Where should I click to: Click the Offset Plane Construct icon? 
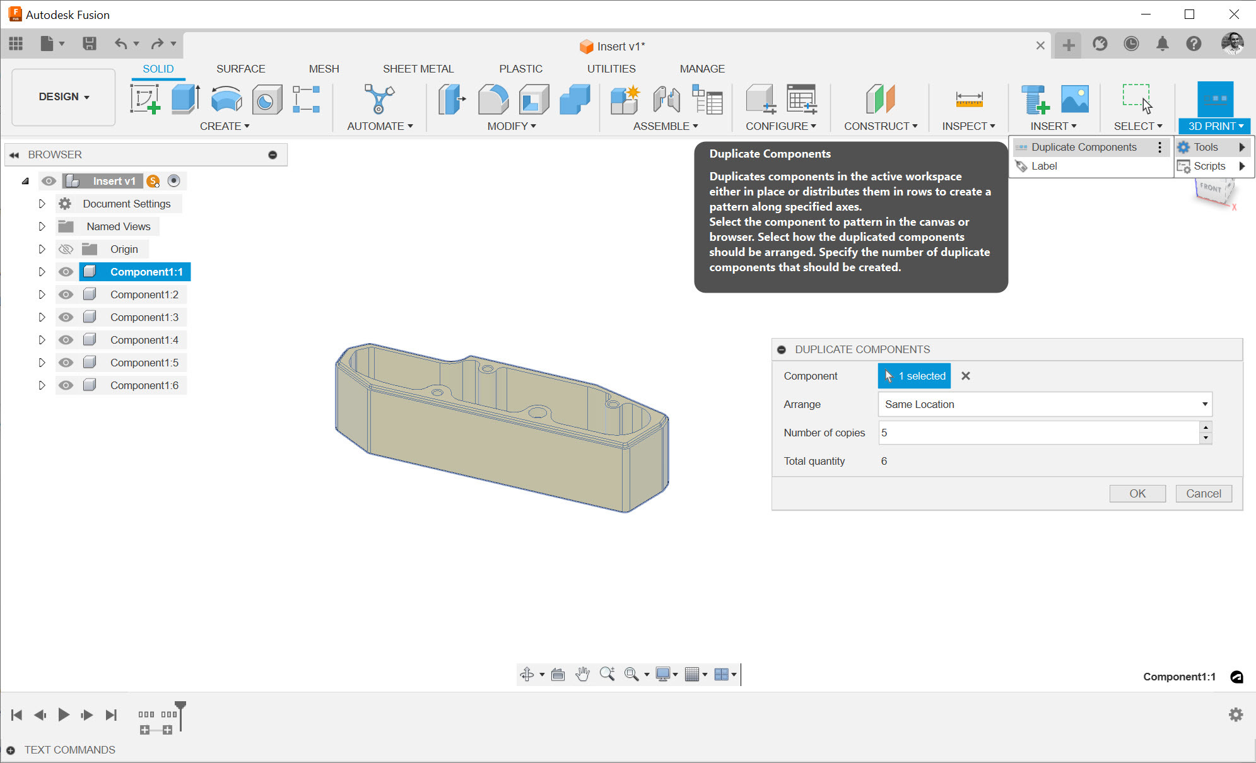(x=880, y=100)
